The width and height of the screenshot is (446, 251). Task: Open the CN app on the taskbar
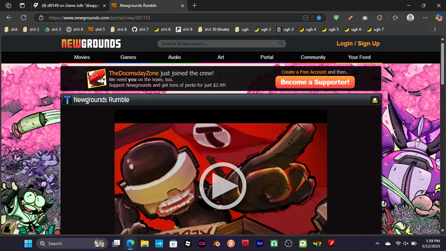pos(202,244)
